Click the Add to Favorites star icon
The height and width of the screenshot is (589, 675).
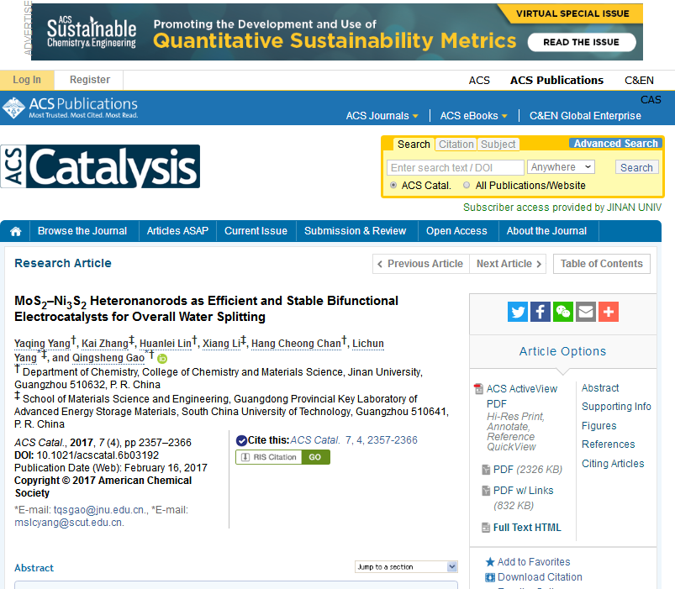click(x=490, y=562)
